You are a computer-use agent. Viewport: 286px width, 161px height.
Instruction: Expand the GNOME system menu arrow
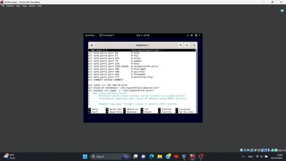pyautogui.click(x=200, y=35)
